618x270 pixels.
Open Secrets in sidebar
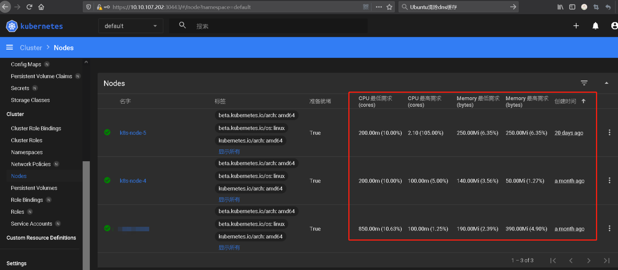tap(20, 88)
